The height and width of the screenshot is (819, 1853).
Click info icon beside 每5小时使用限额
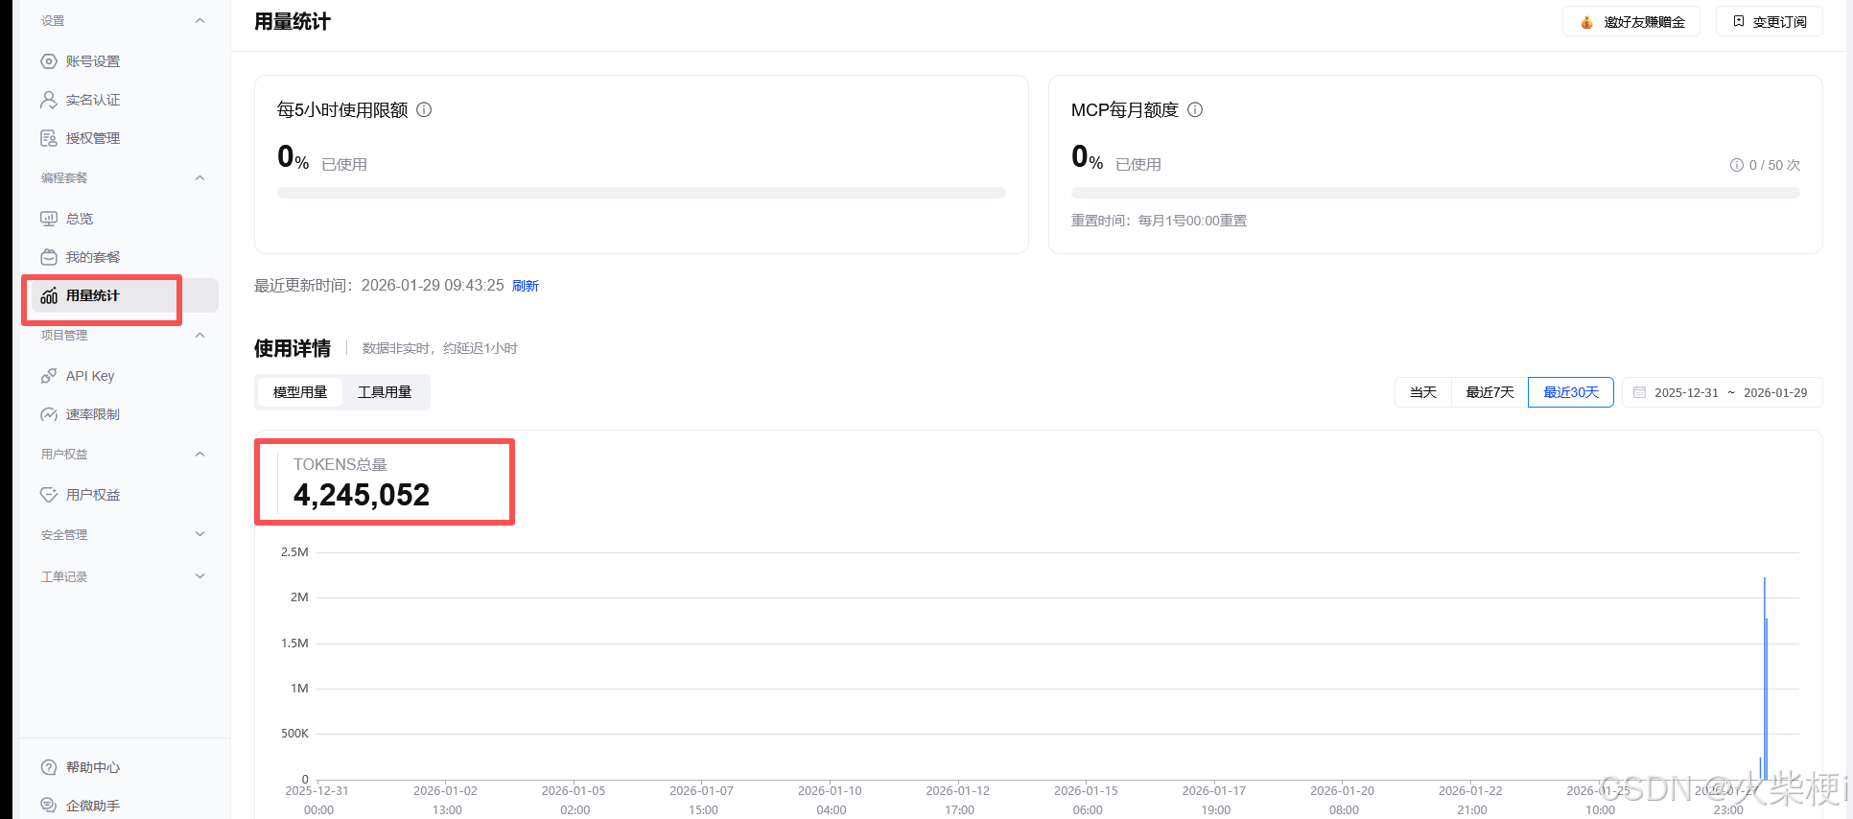[x=424, y=109]
